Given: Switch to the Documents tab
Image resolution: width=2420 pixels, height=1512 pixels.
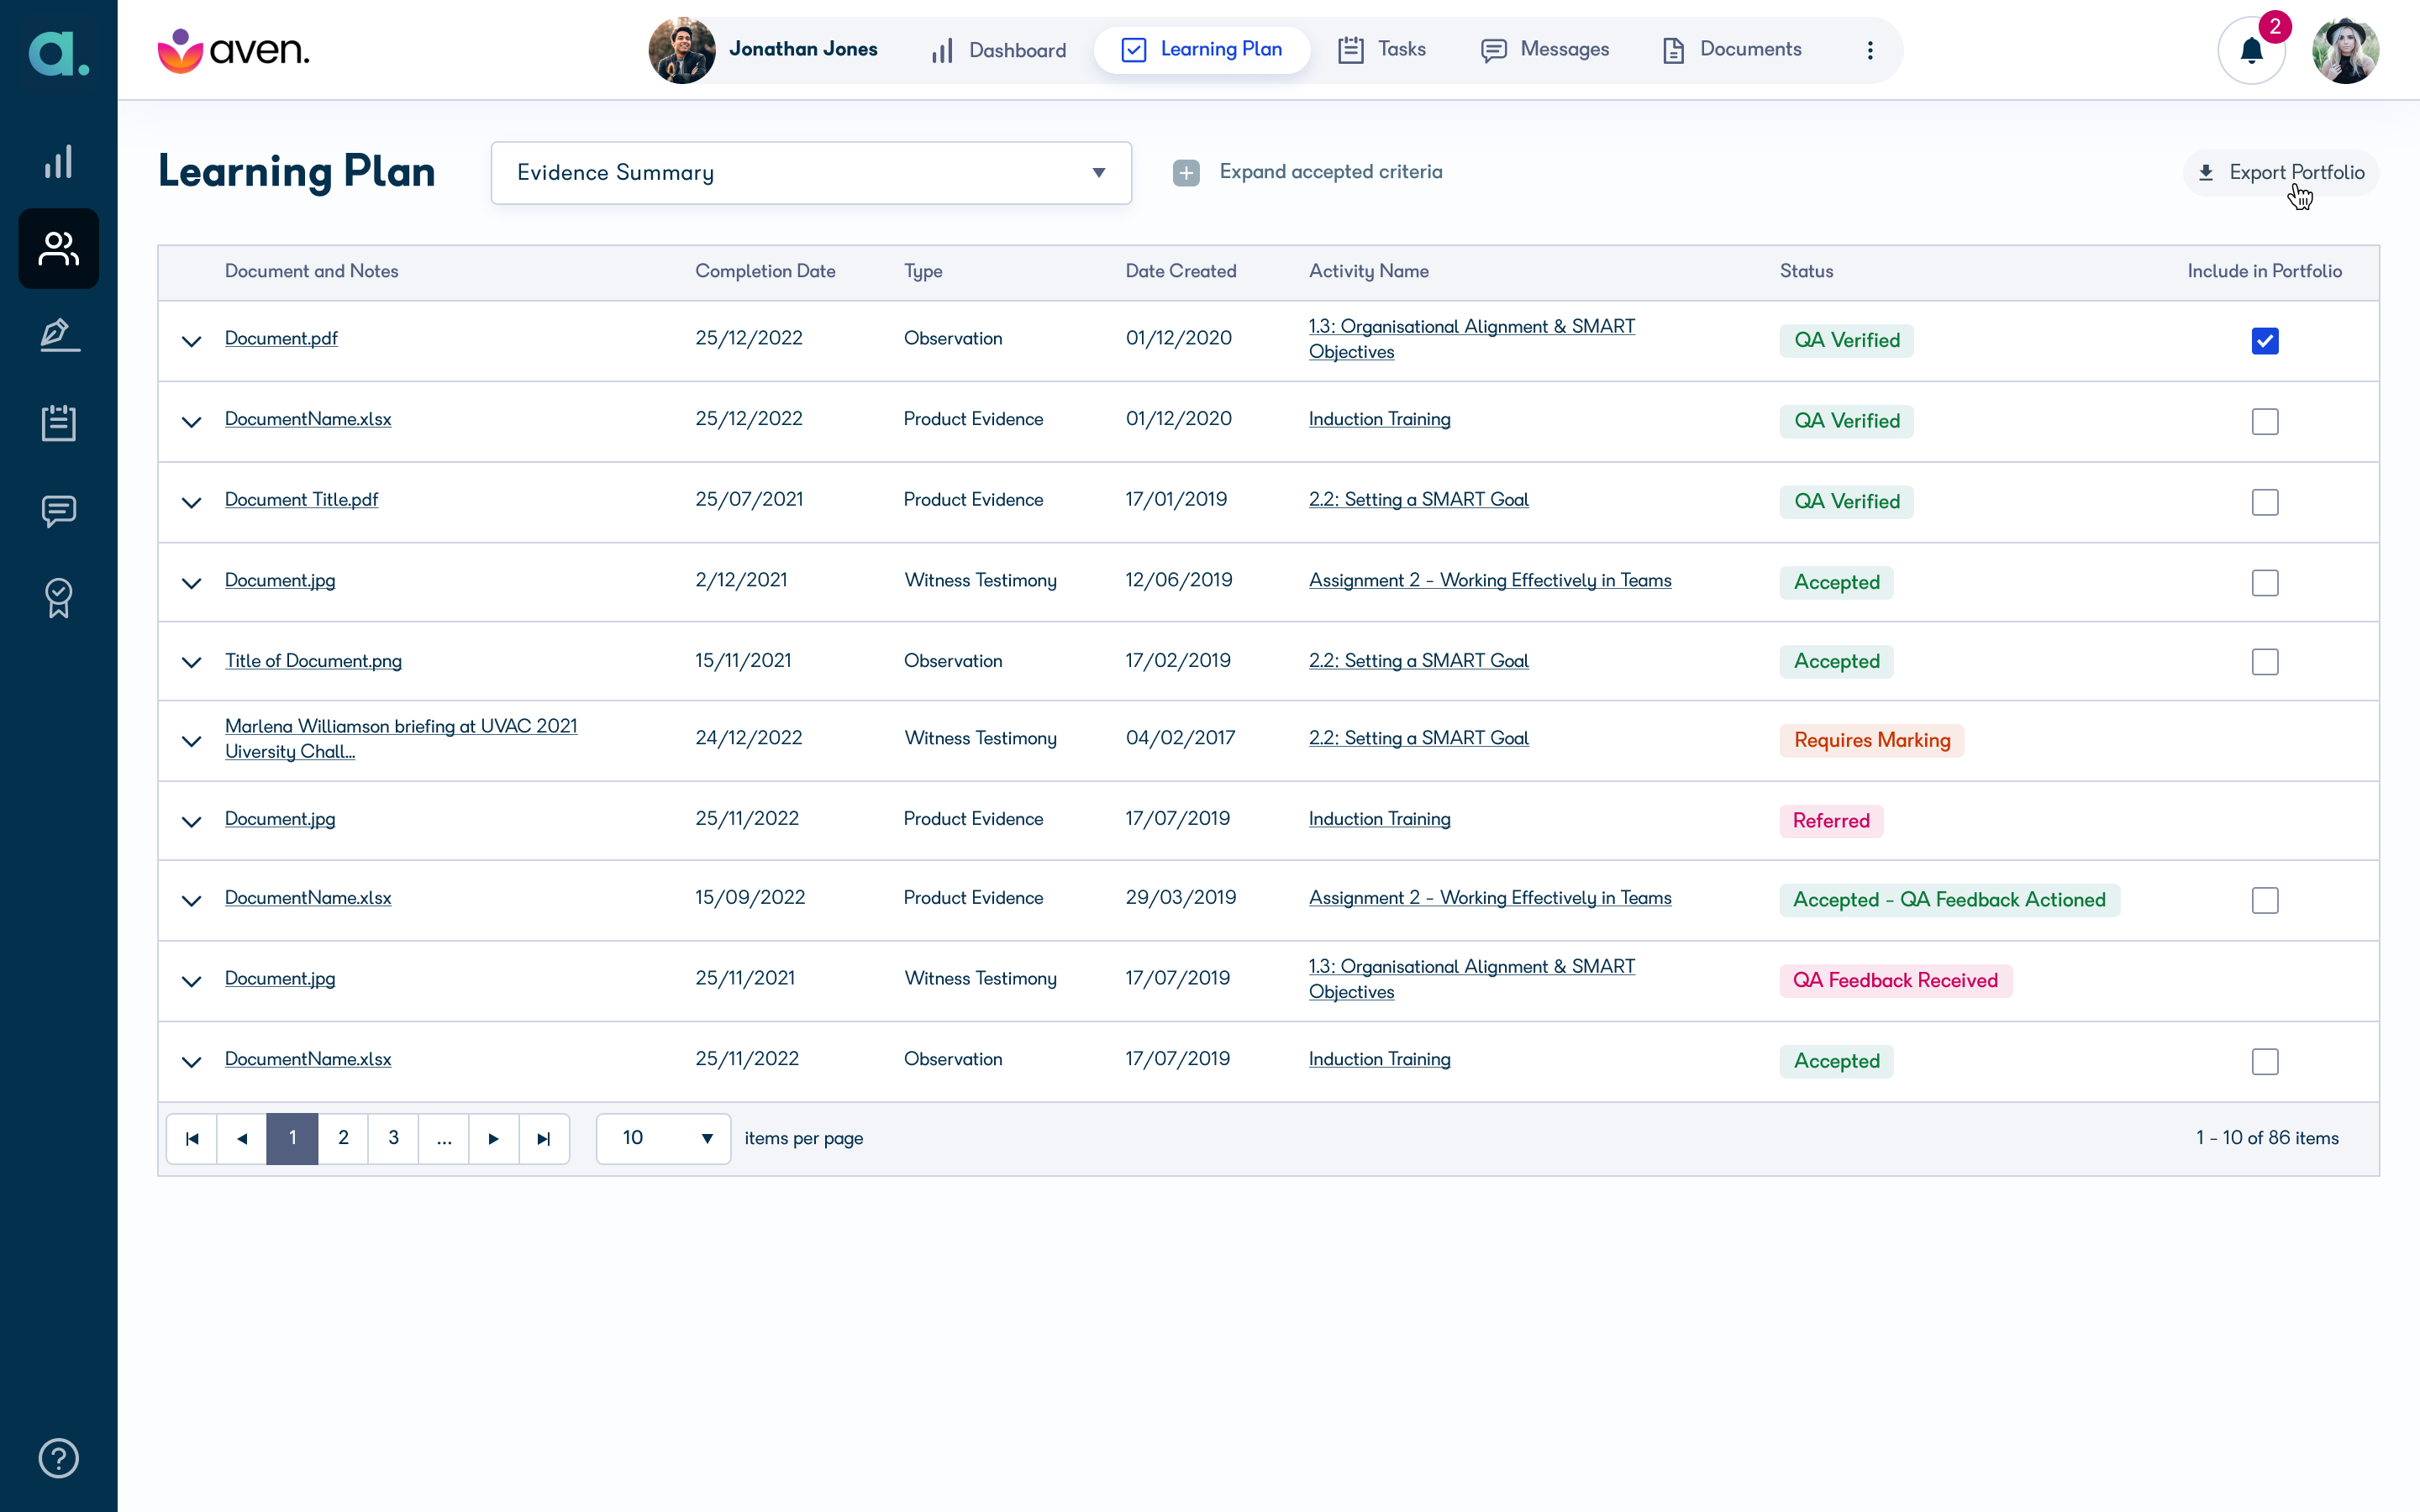Looking at the screenshot, I should pyautogui.click(x=1732, y=50).
